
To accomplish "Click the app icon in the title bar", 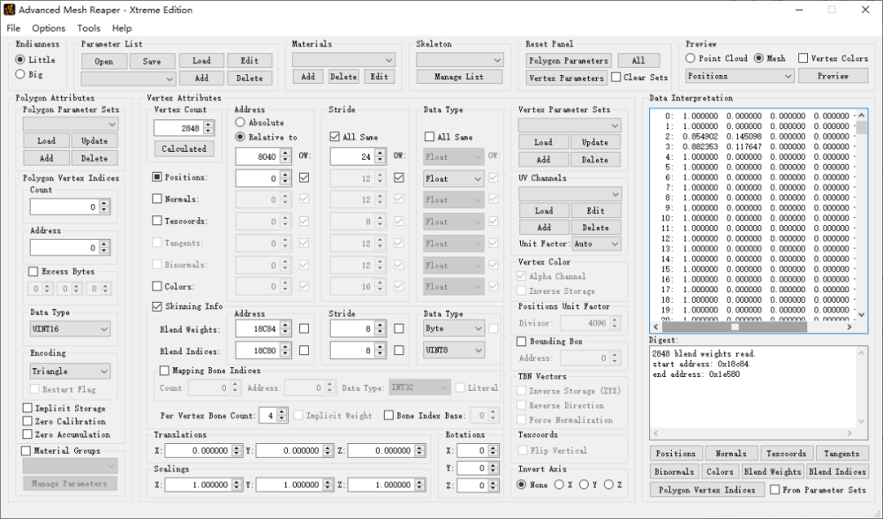I will [x=9, y=10].
